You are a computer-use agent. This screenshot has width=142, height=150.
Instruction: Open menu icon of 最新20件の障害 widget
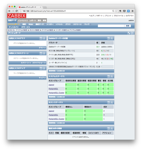pos(108,128)
